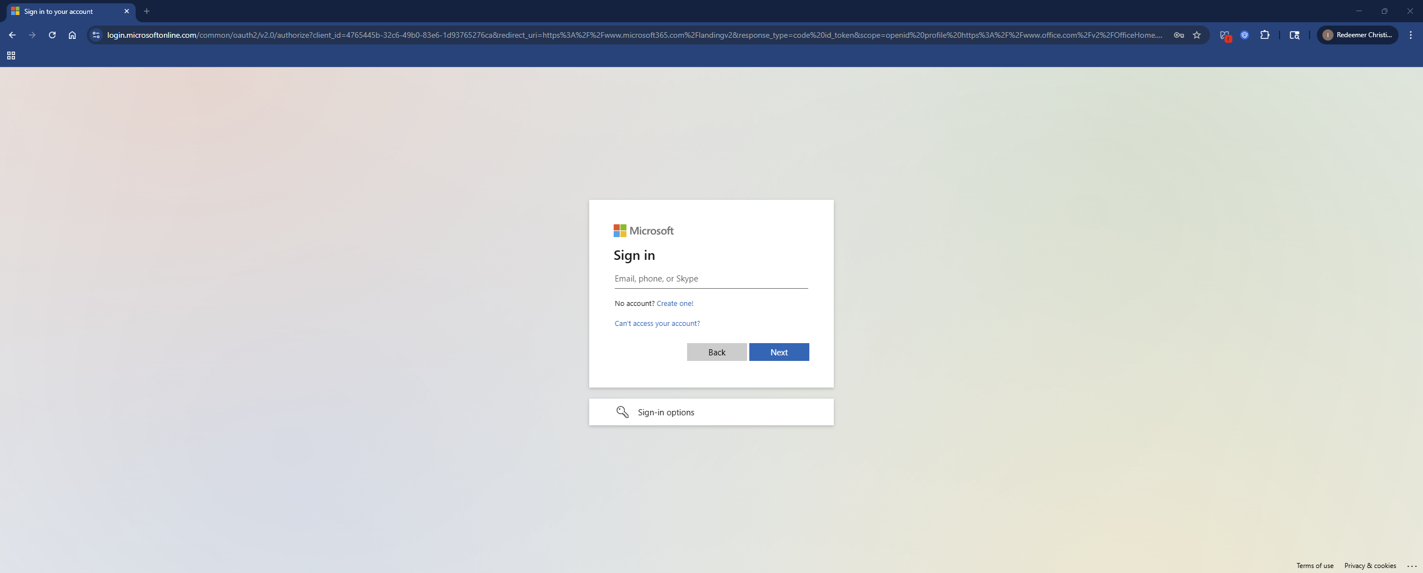
Task: Follow the 'Create one!' link
Action: coord(675,303)
